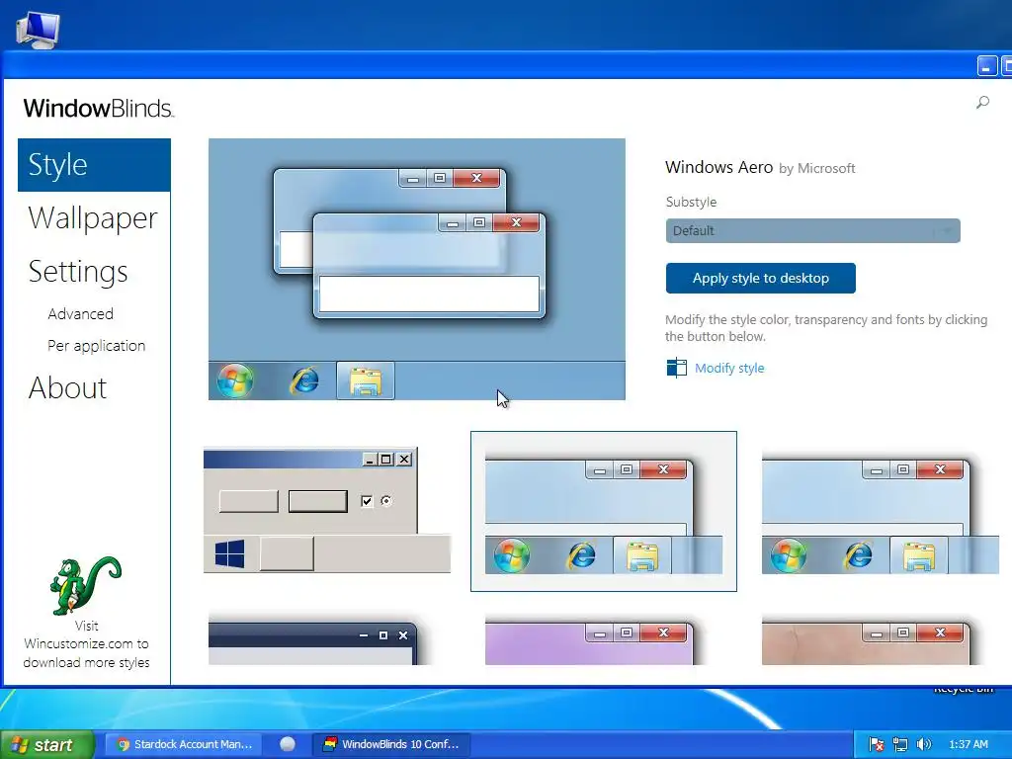Click the Wincustomize gecko mascot icon
1012x759 pixels.
click(x=86, y=585)
